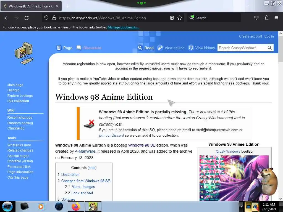Screen dimensions: 283x212
Task: Open ISO collection sidebar link
Action: click(x=18, y=101)
